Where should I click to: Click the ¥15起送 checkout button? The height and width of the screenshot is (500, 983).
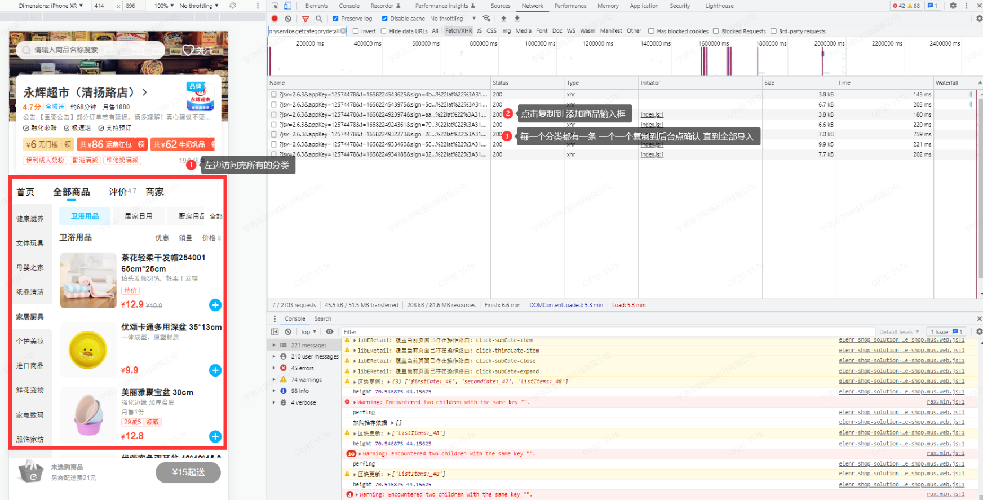pyautogui.click(x=188, y=472)
